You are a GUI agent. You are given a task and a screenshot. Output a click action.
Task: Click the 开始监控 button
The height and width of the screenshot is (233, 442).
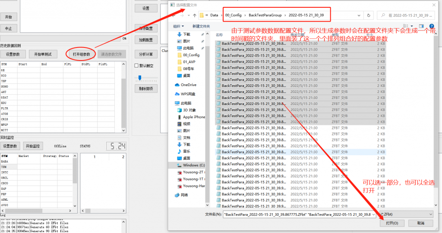[x=33, y=146]
